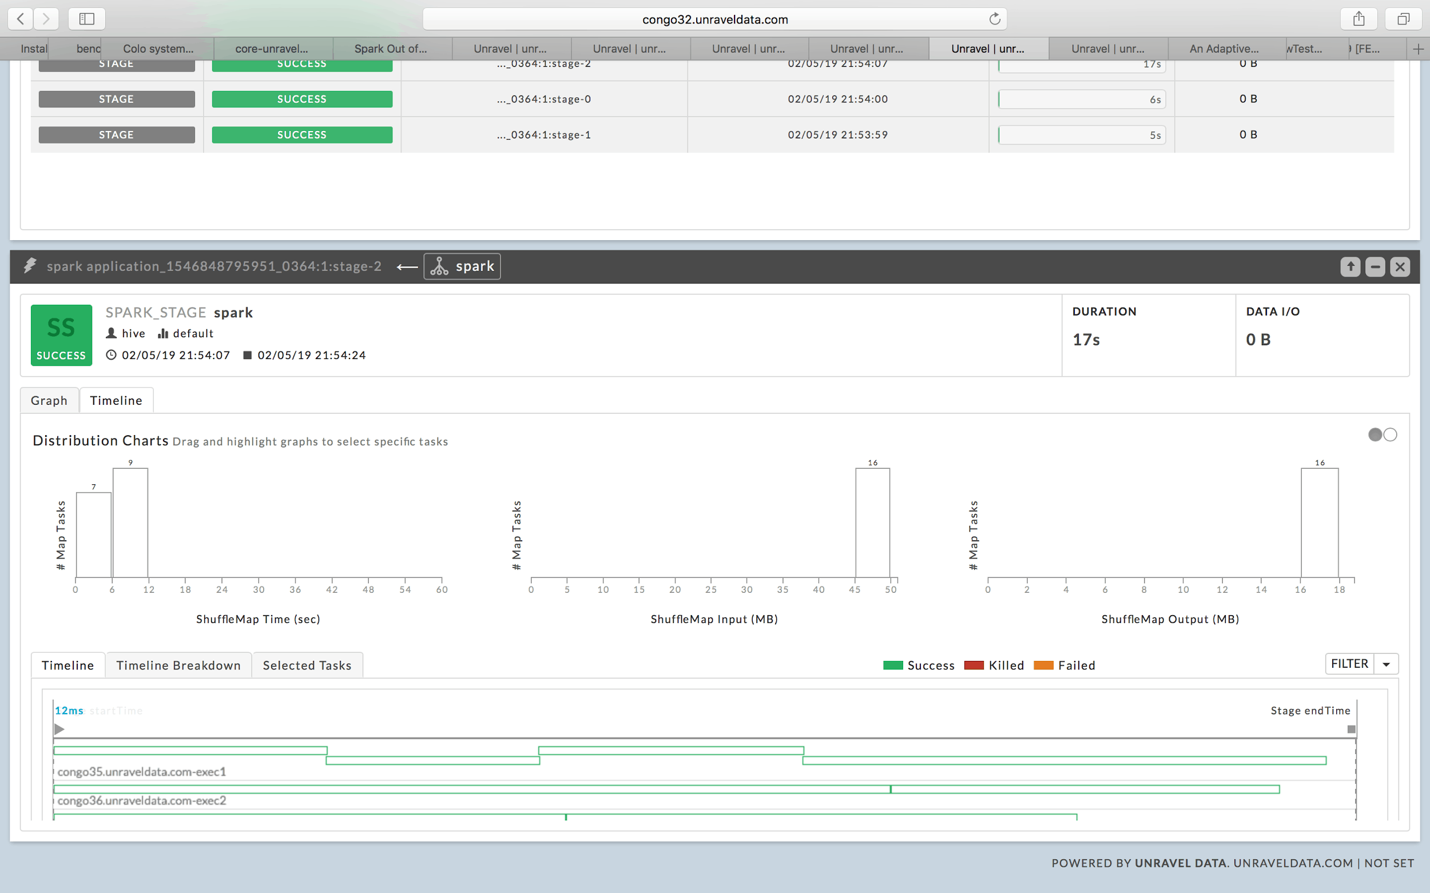Click the FILTER button
The image size is (1430, 893).
[1350, 664]
